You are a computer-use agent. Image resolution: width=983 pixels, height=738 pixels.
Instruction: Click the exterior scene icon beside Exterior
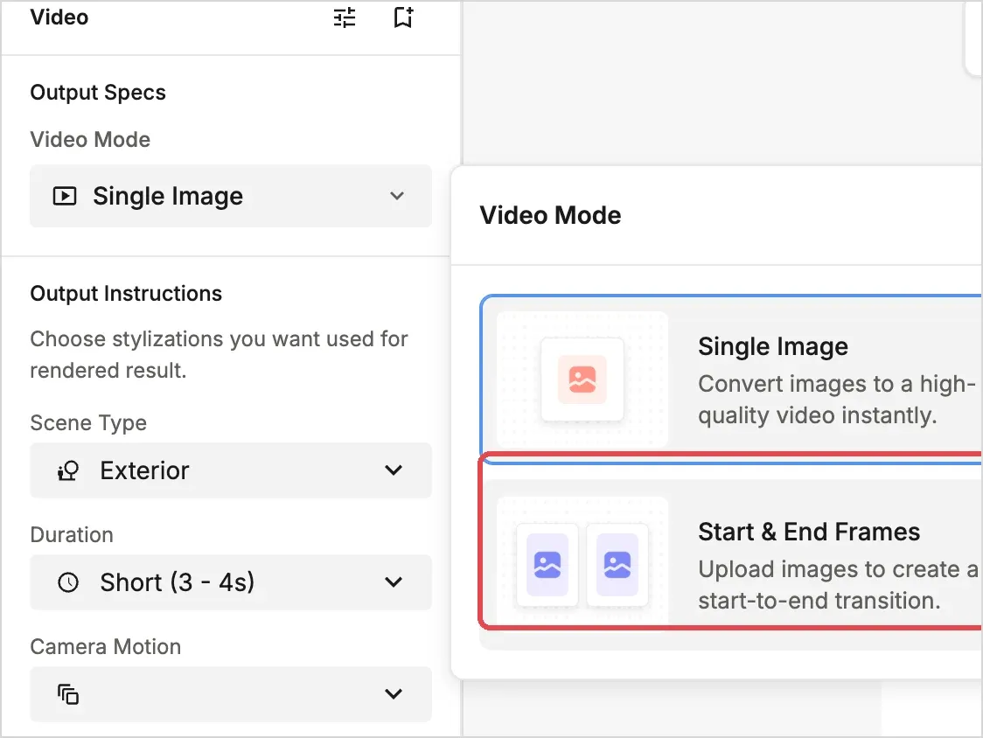coord(67,471)
